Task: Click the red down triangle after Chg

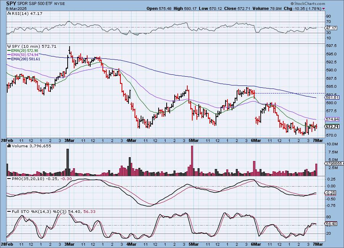Action: coord(323,9)
